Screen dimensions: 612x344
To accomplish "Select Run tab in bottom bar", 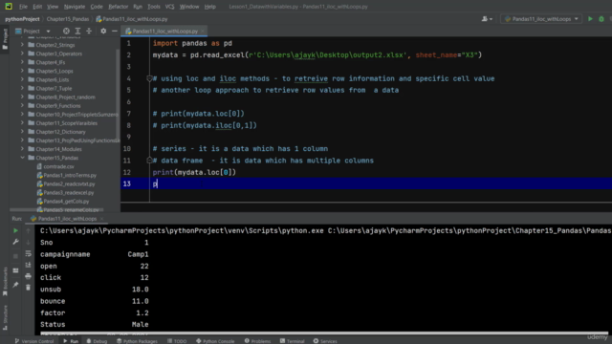I will 71,341.
